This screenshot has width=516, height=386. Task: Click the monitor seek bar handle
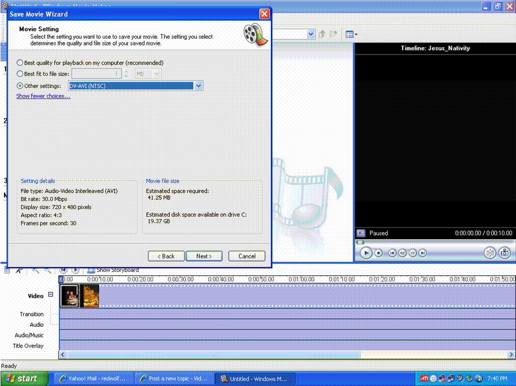[x=360, y=242]
